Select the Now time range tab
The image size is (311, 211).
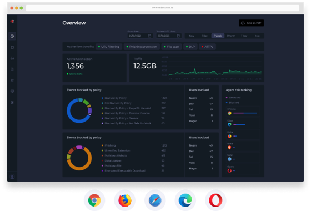tap(192, 36)
